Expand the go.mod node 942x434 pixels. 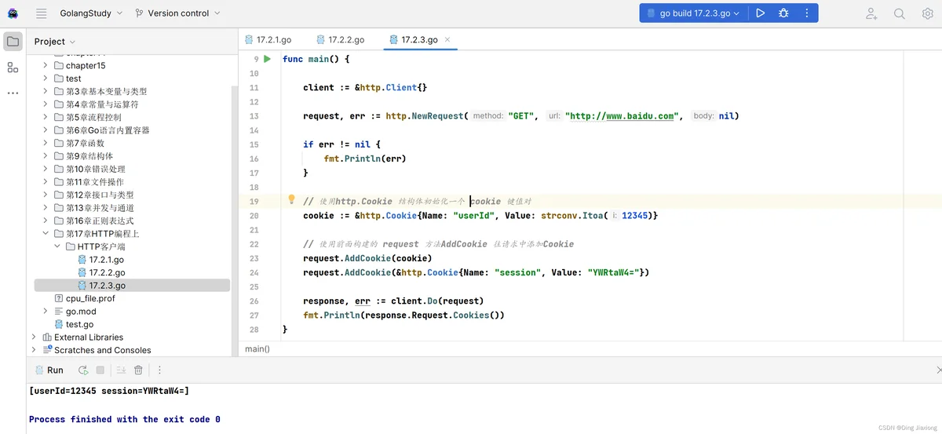click(x=46, y=312)
